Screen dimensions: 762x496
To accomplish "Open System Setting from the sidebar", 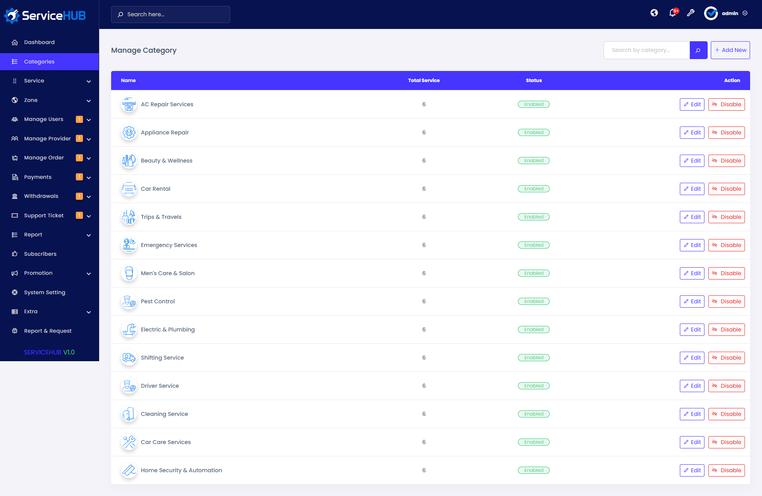I will pos(44,292).
